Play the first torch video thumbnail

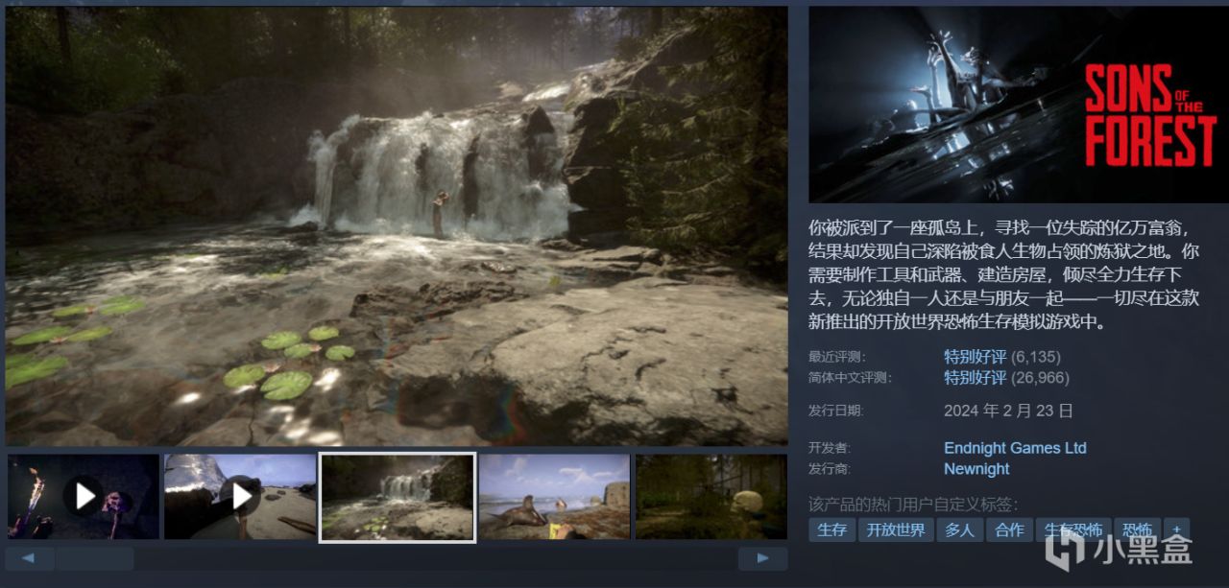(x=84, y=496)
